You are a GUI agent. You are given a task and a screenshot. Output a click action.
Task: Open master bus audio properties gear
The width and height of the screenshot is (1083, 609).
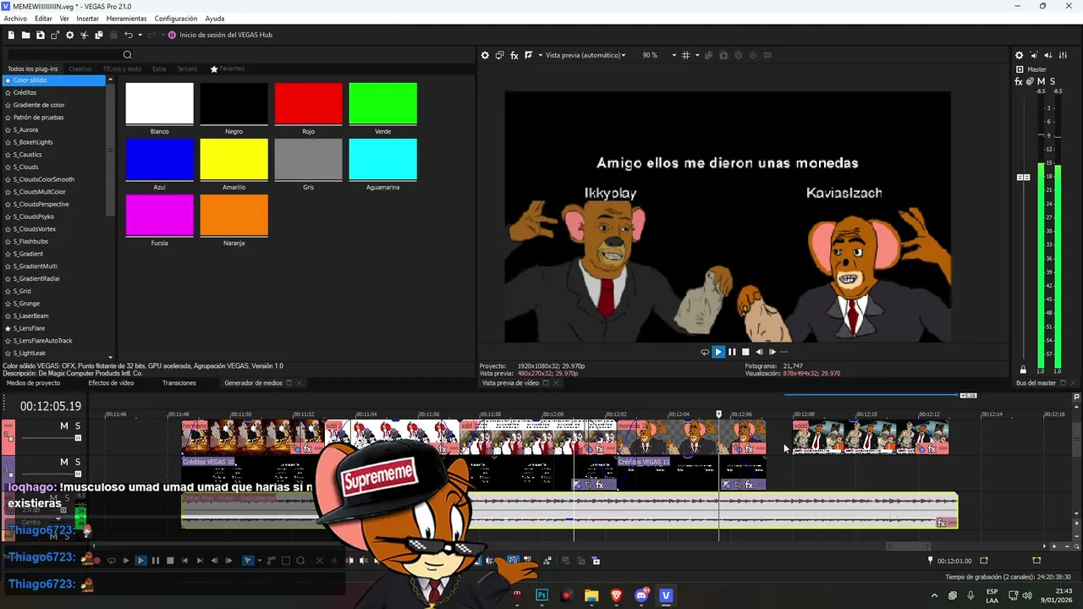point(1019,55)
